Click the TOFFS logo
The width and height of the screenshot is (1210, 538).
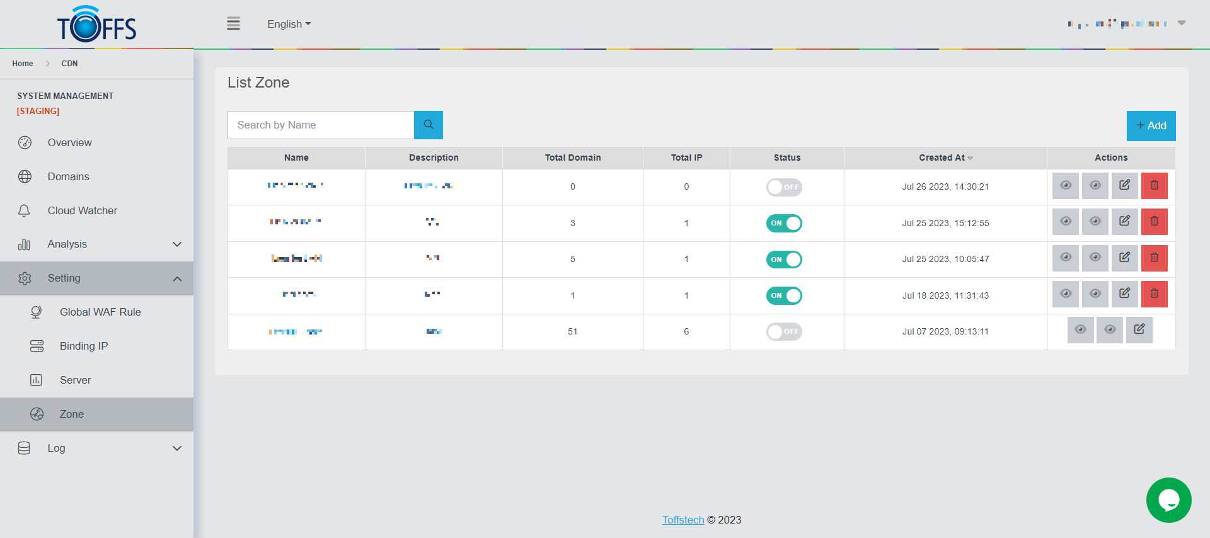96,25
